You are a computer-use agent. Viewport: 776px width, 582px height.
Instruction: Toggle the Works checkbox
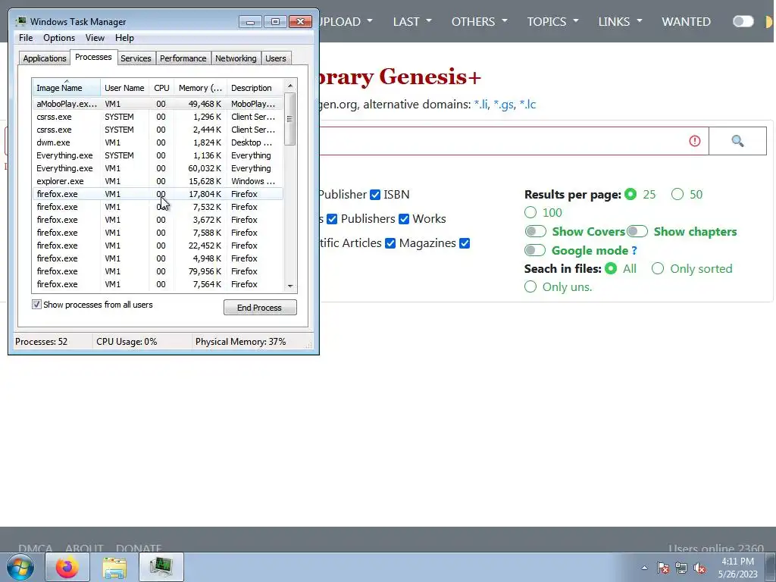[404, 219]
